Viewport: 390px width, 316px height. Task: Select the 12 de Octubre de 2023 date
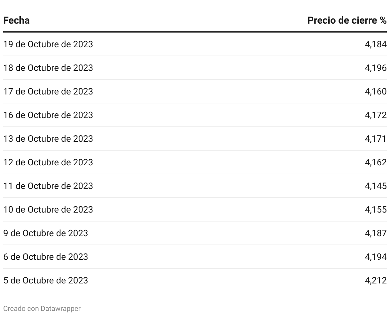pos(48,162)
